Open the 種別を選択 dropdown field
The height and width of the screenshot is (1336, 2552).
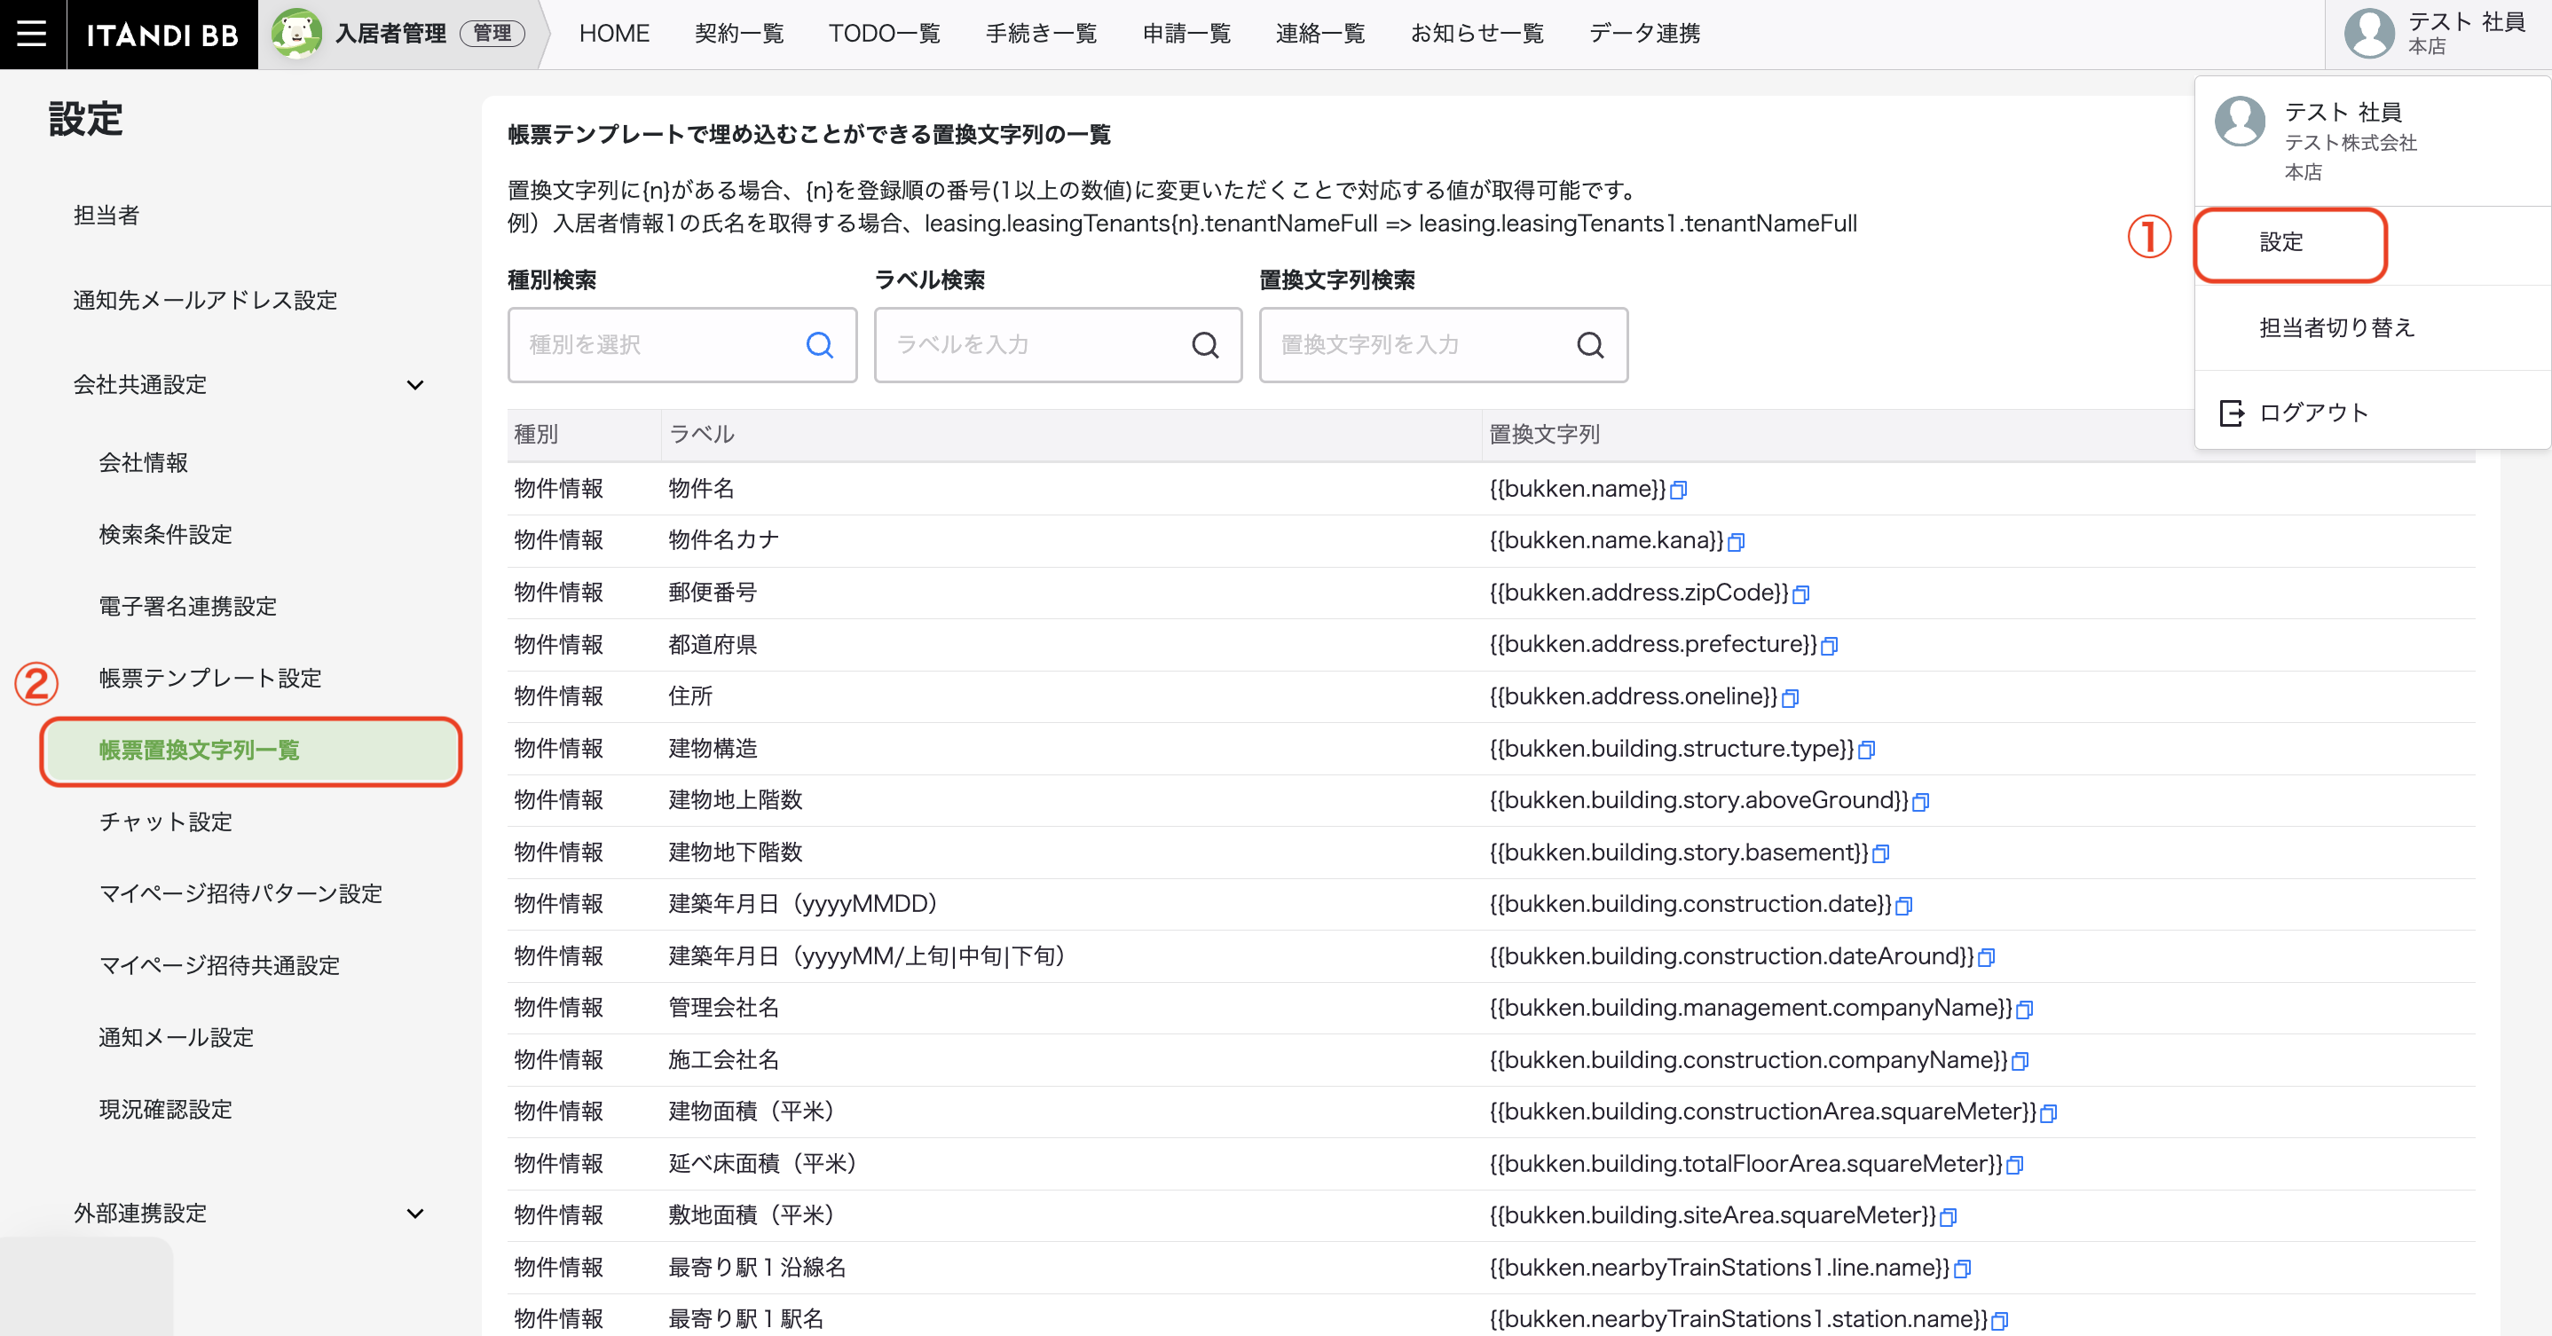[681, 345]
